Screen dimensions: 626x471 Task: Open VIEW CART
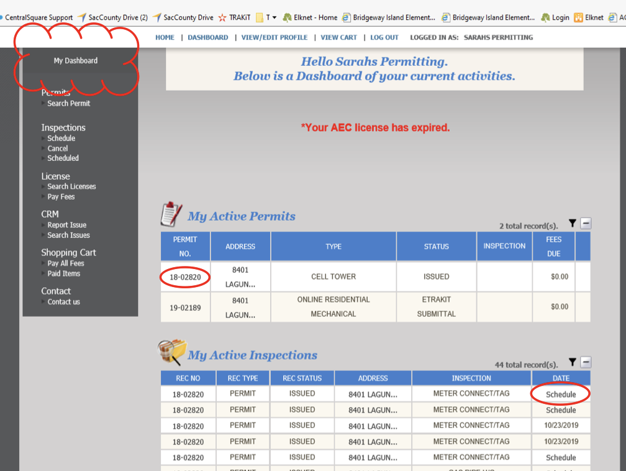338,37
